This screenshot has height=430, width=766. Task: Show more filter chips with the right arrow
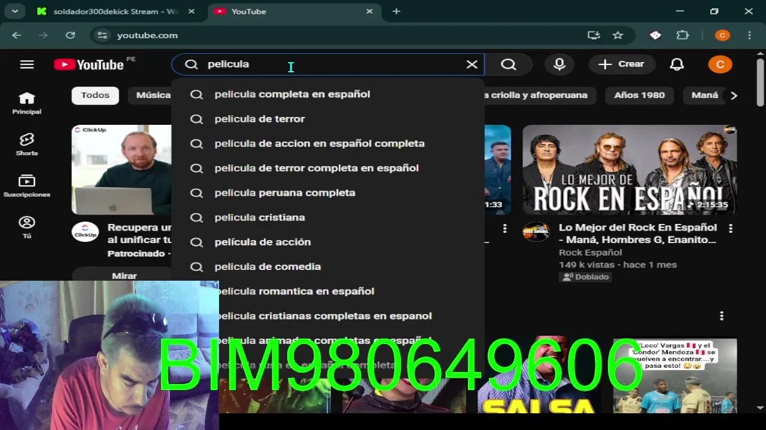coord(734,96)
